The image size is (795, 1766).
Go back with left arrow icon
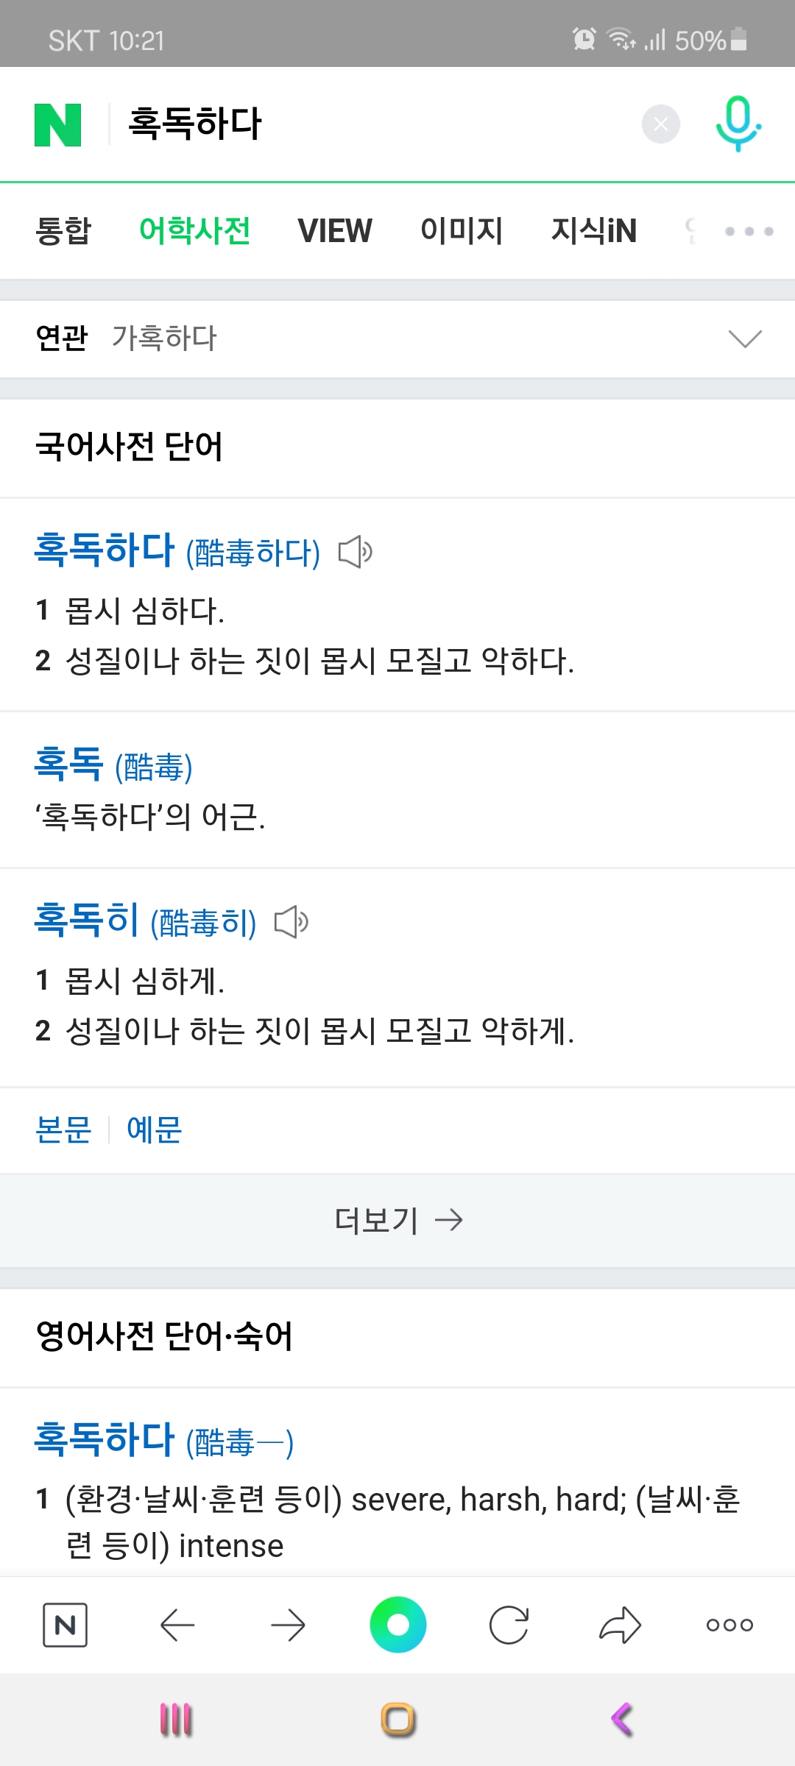click(x=177, y=1625)
